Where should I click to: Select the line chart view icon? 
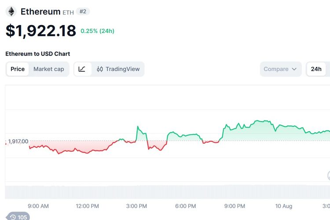82,69
